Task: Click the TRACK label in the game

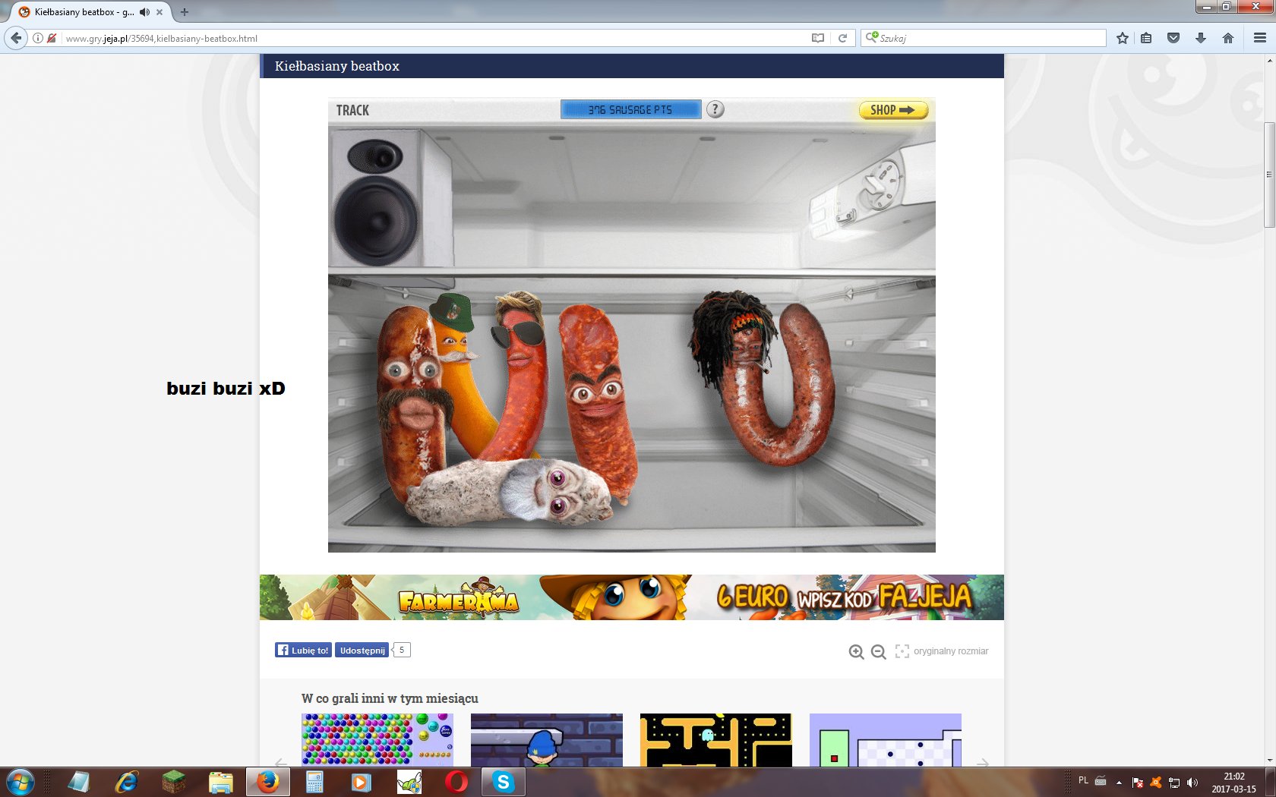Action: click(352, 111)
